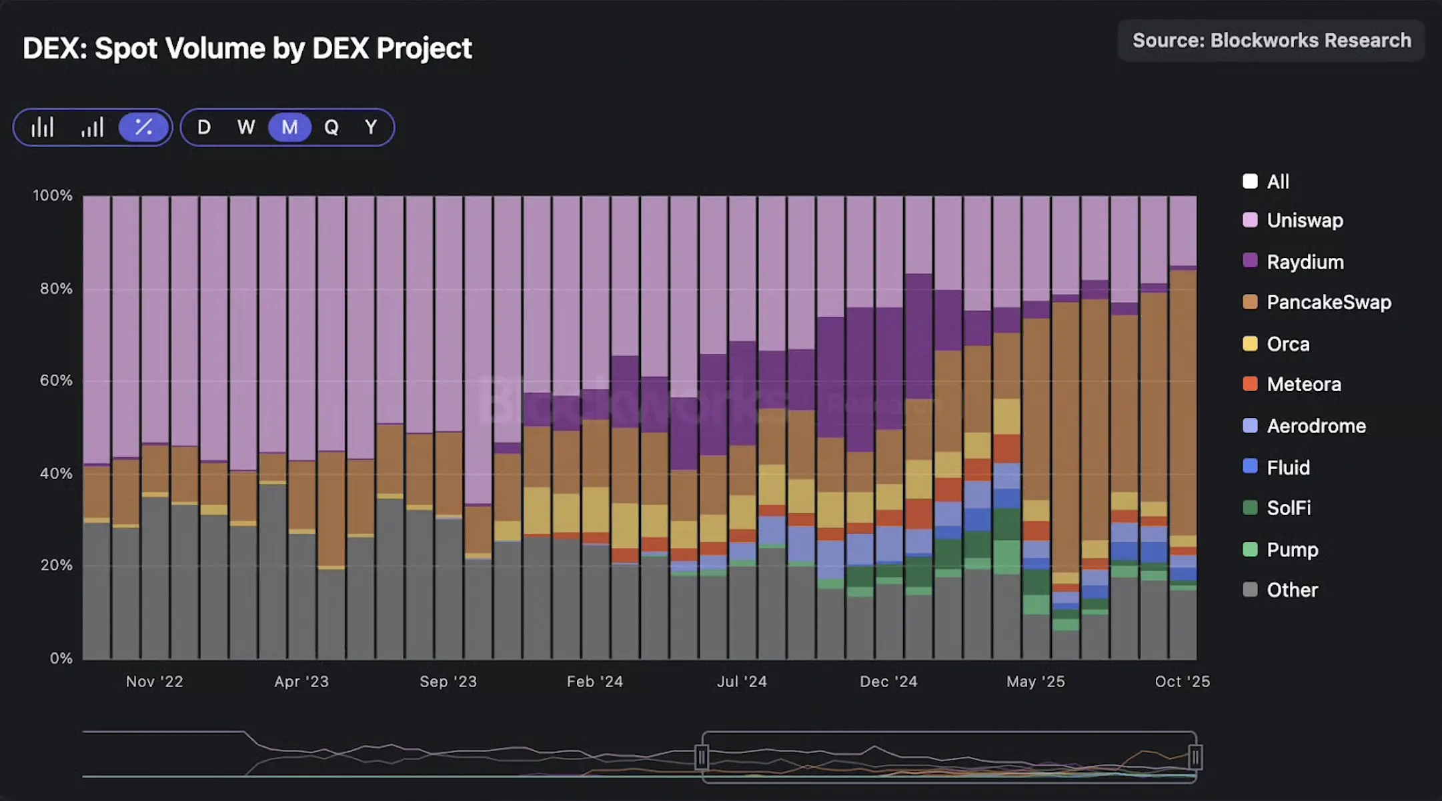Toggle Orca legend color swatch

click(1250, 344)
